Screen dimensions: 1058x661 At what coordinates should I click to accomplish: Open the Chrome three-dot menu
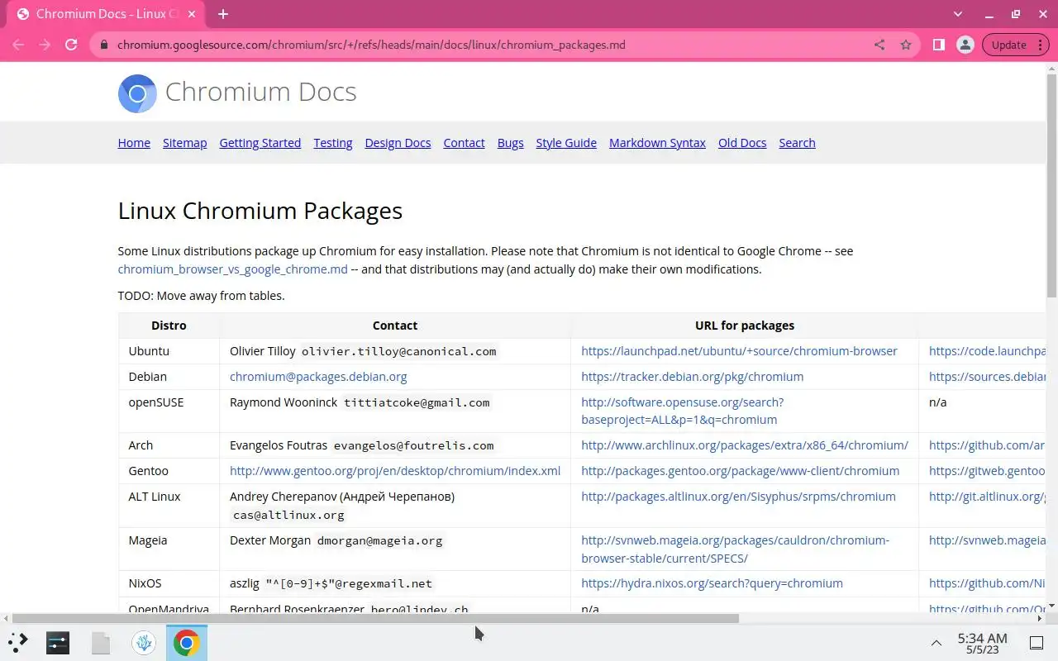1041,45
